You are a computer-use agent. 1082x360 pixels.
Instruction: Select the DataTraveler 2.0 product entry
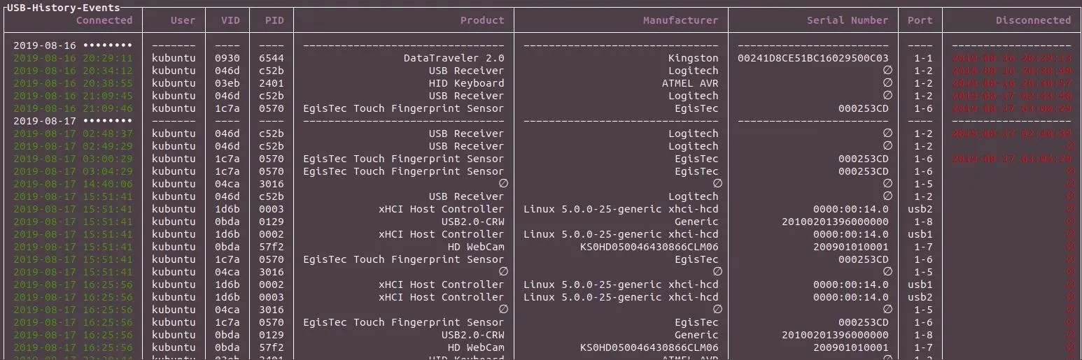pos(454,58)
